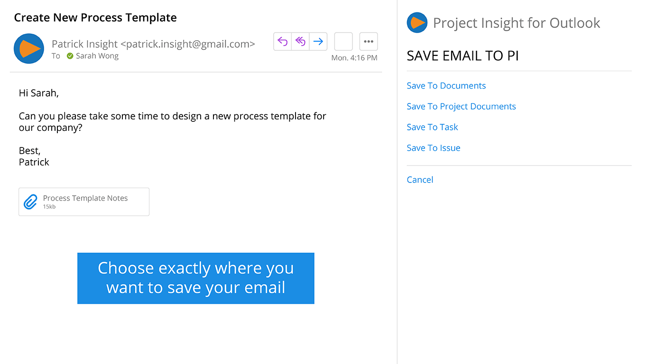
Task: Click the Project Insight for Outlook logo
Action: click(x=417, y=23)
